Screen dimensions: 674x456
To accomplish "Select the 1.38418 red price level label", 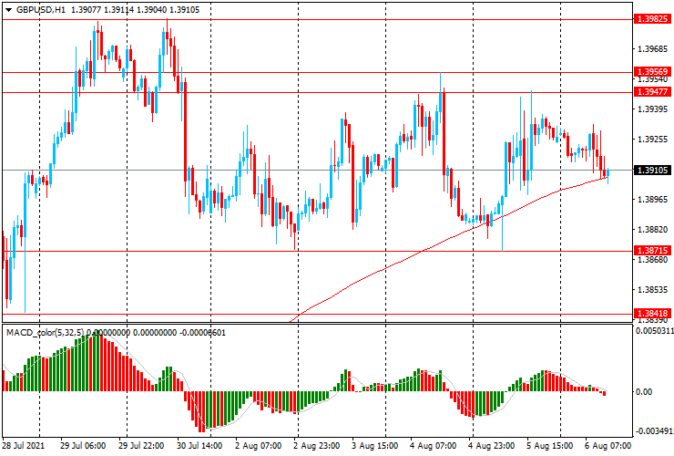I will click(652, 314).
